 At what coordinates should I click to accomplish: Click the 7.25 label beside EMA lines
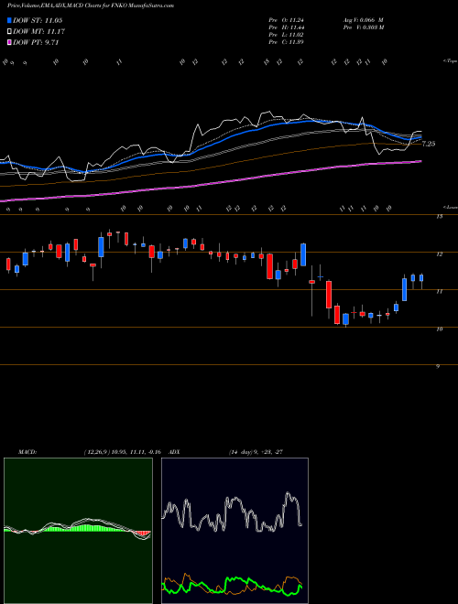click(x=429, y=144)
